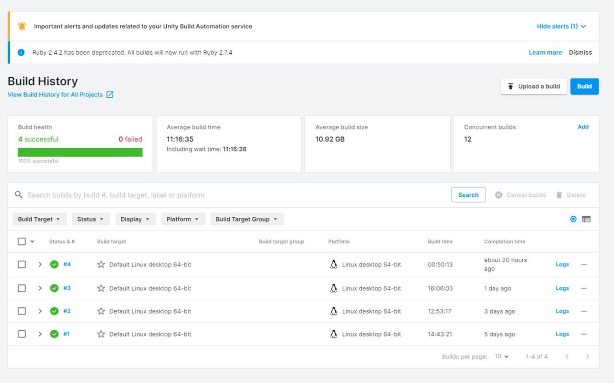Click the green success icon for build #4
614x383 pixels.
54,264
